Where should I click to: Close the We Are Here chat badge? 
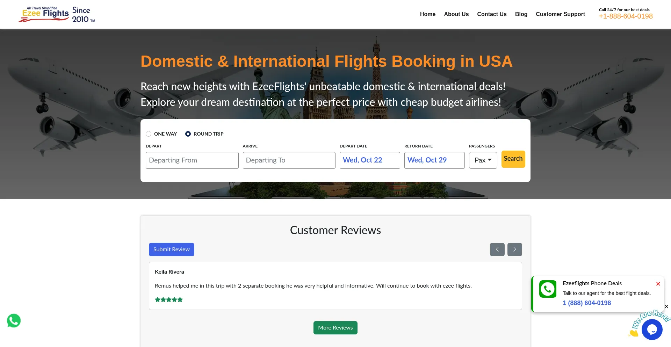[x=666, y=306]
